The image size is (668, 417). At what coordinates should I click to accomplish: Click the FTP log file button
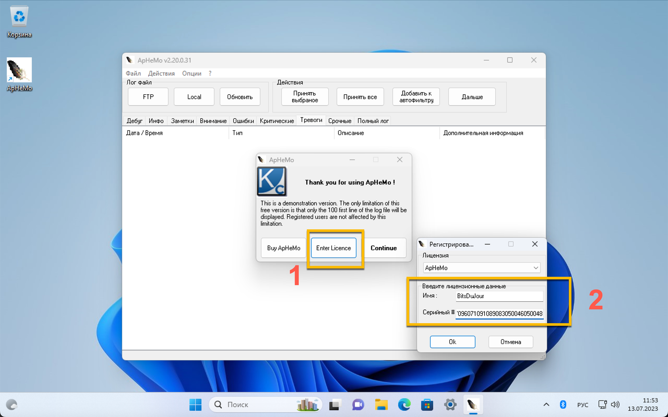(x=148, y=97)
